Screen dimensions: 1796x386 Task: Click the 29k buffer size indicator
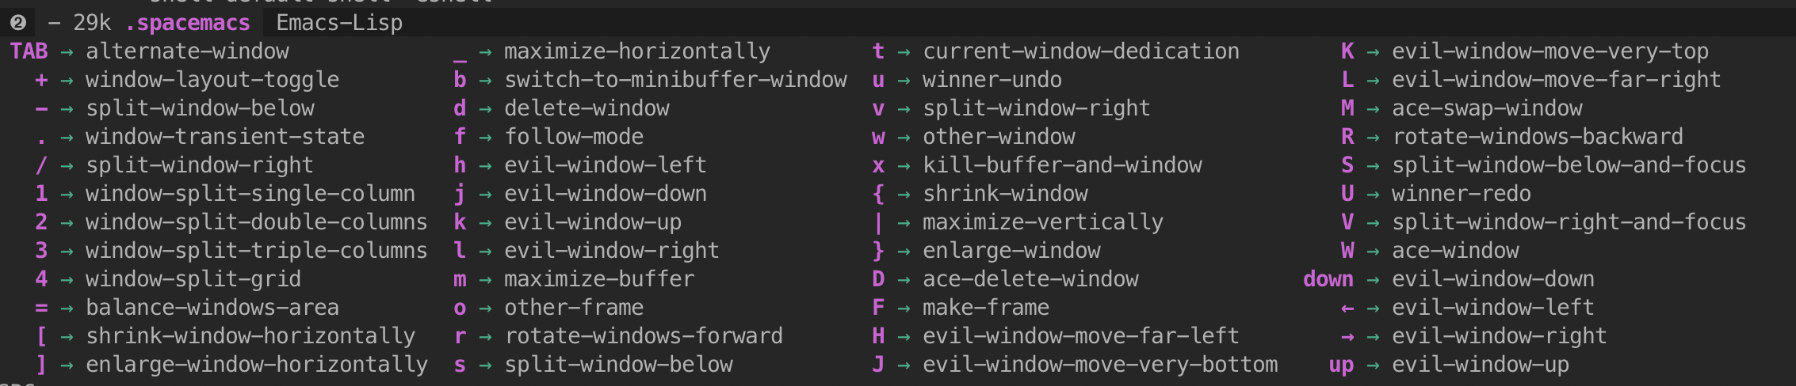(x=91, y=23)
